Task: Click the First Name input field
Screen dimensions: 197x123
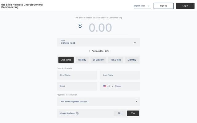Action: (77, 75)
